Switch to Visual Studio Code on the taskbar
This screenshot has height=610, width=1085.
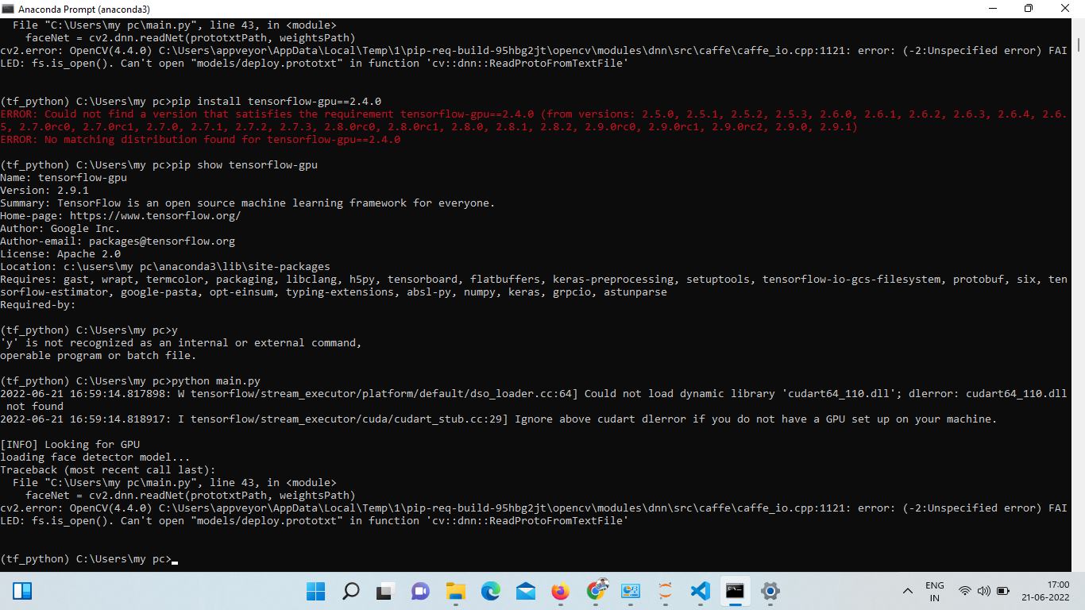[x=700, y=591]
